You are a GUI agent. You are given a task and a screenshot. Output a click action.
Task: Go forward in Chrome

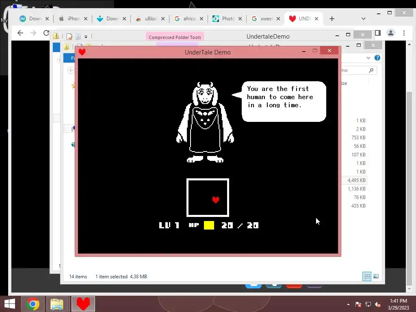(x=33, y=33)
